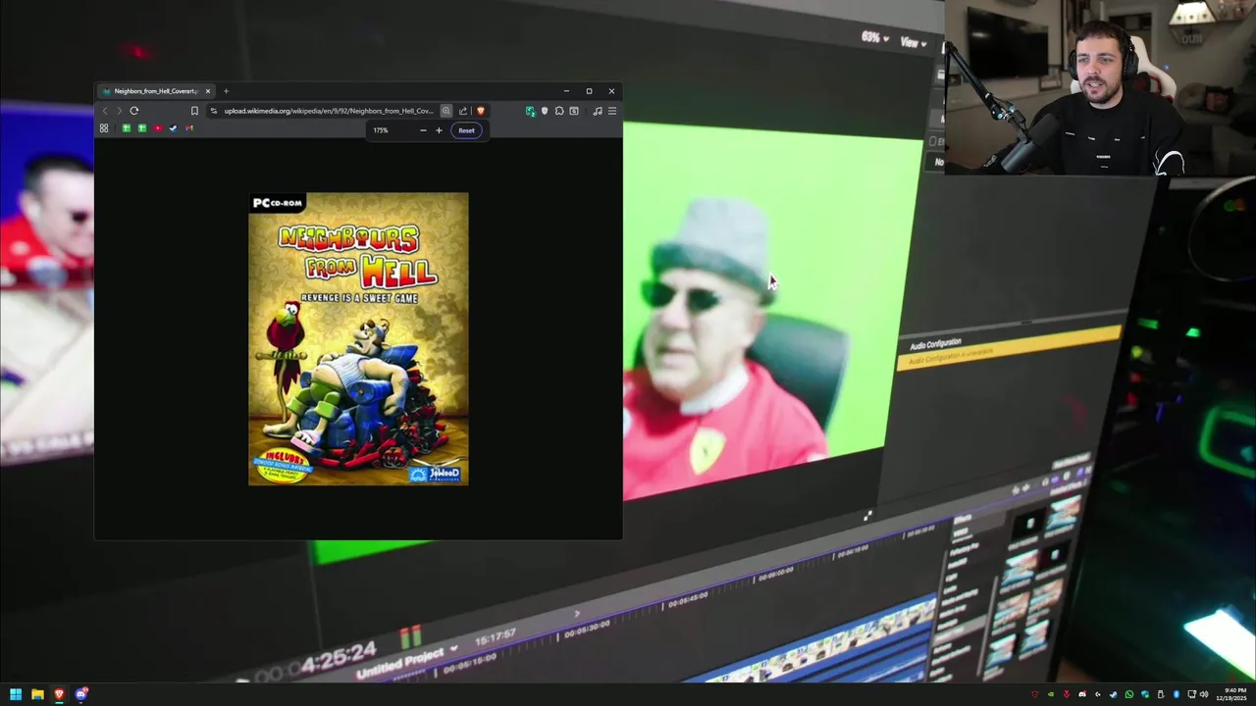Reset page zoom to default
The height and width of the screenshot is (706, 1256).
[x=466, y=130]
